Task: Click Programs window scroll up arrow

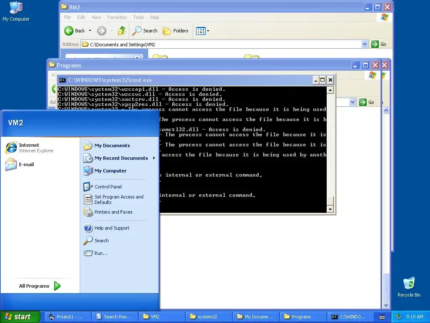Action: (386, 111)
